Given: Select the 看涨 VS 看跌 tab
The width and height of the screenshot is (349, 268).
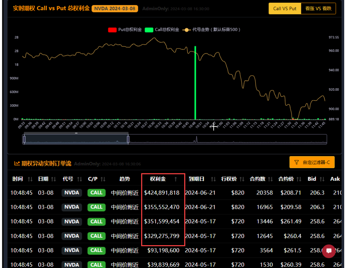Looking at the screenshot, I should 318,9.
